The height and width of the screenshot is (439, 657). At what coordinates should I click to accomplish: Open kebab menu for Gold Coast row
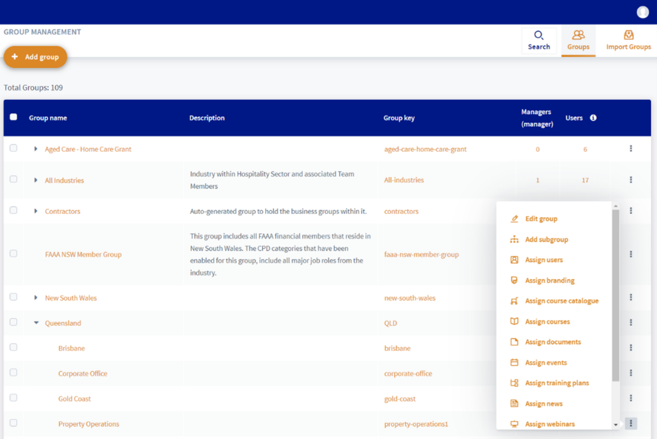(x=631, y=398)
